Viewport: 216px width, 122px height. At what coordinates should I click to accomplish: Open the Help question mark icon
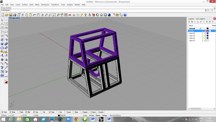tap(125, 15)
